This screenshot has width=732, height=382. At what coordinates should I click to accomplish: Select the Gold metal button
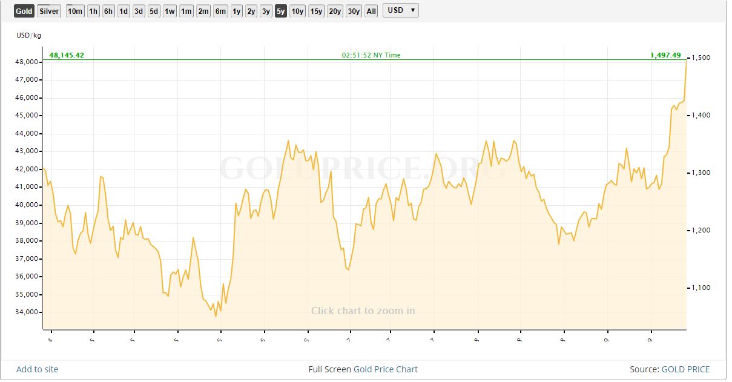point(24,11)
